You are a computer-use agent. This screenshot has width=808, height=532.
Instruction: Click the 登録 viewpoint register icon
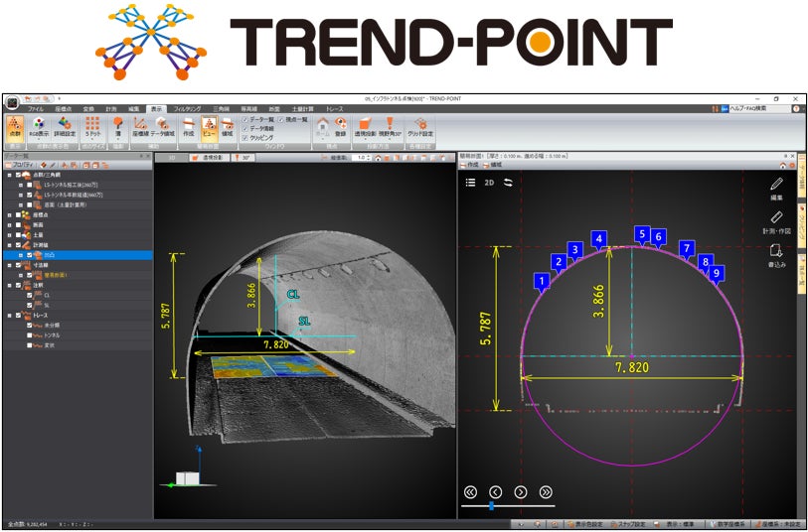(341, 127)
